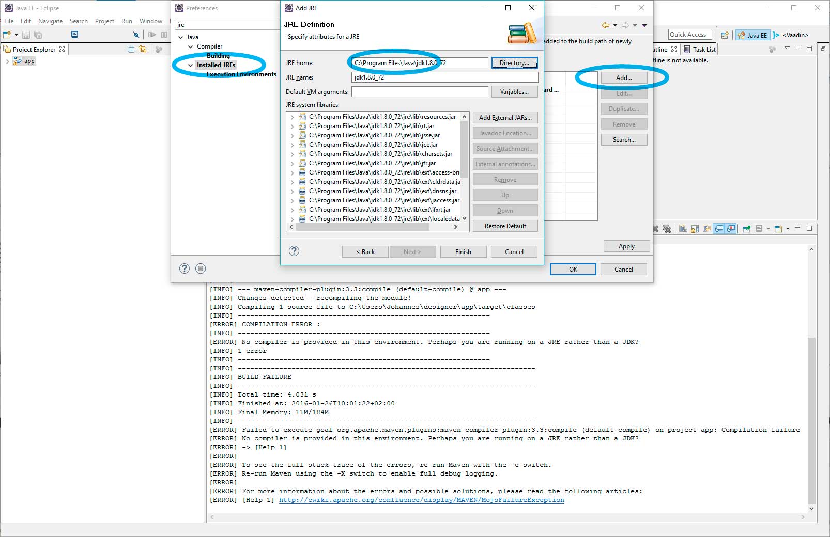The width and height of the screenshot is (830, 537).
Task: Open the dropdown arrow beside the New icon
Action: 16,35
